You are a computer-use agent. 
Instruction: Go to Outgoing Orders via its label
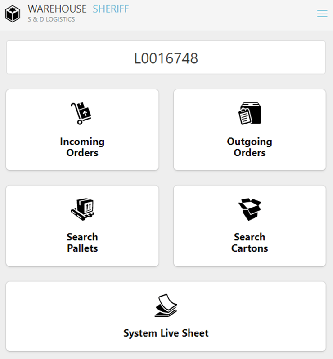[249, 147]
